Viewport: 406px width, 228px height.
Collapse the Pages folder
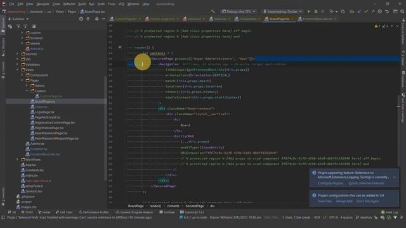[x=22, y=80]
